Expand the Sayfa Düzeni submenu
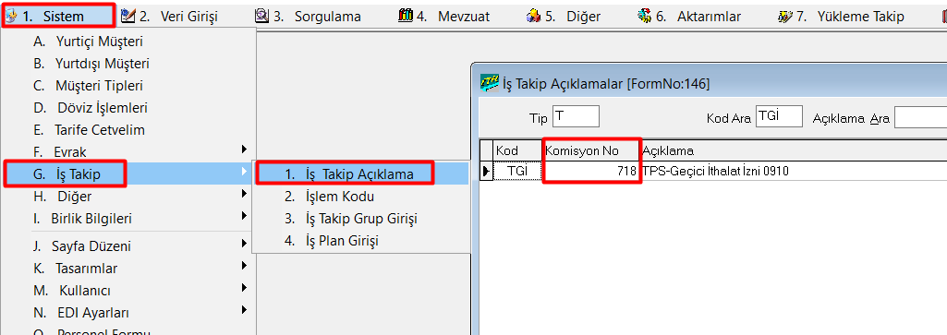 point(244,244)
